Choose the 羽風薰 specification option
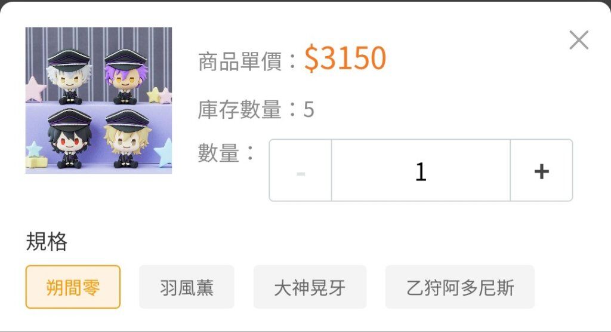The height and width of the screenshot is (332, 611). (187, 287)
